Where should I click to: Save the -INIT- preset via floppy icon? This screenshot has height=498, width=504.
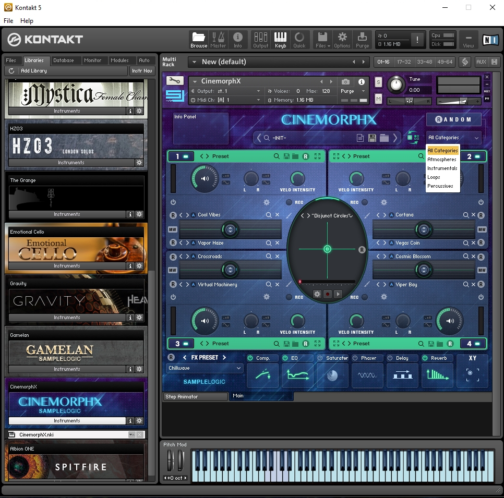tap(372, 138)
